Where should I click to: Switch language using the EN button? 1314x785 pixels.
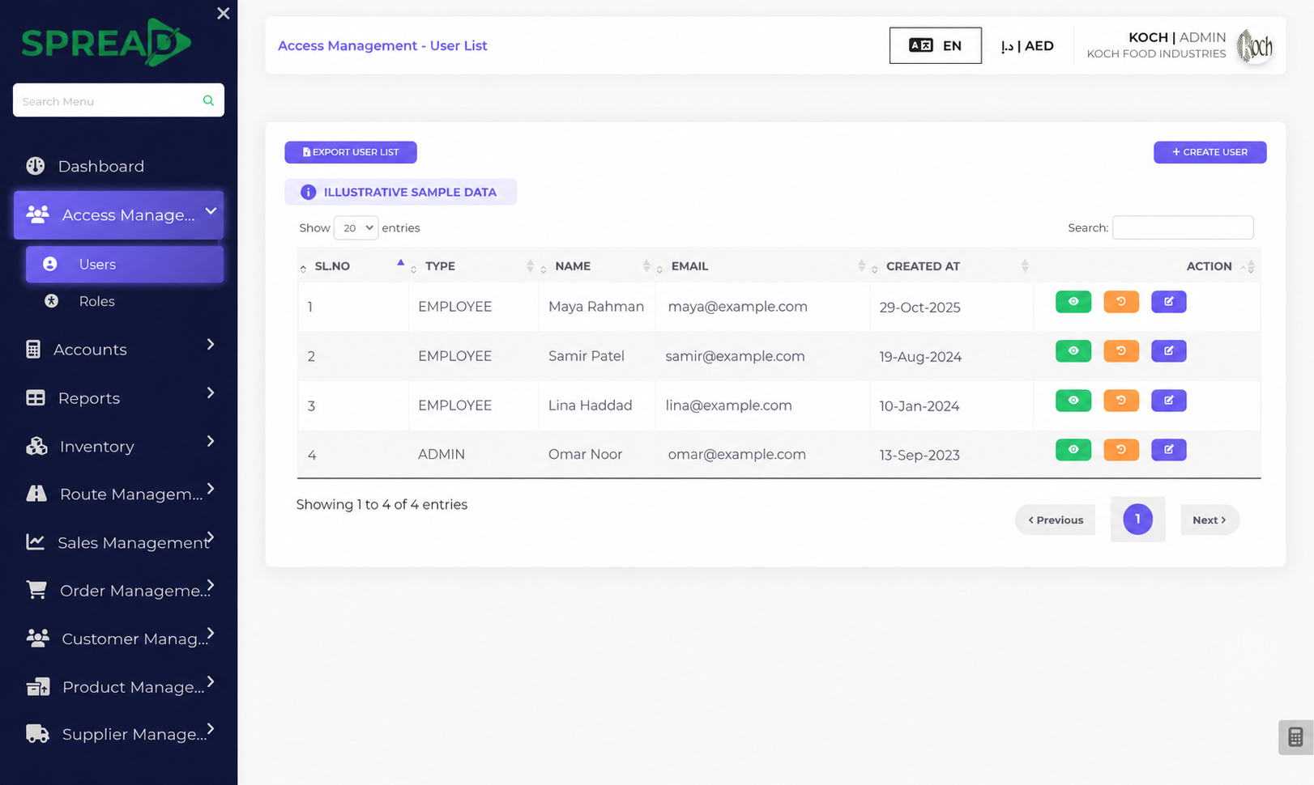[x=935, y=45]
